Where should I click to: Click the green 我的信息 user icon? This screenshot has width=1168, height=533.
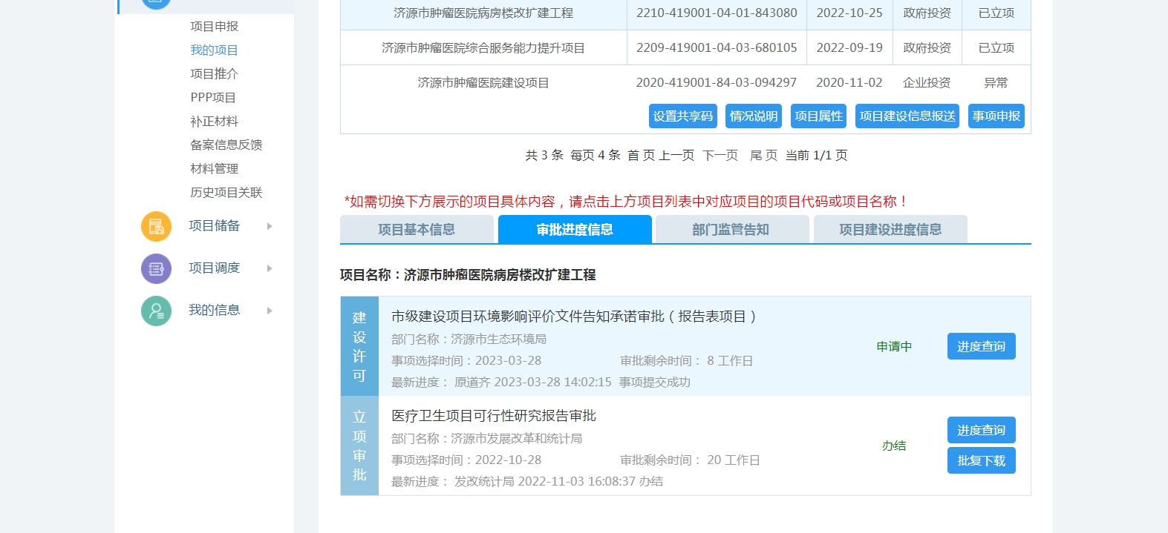(156, 311)
